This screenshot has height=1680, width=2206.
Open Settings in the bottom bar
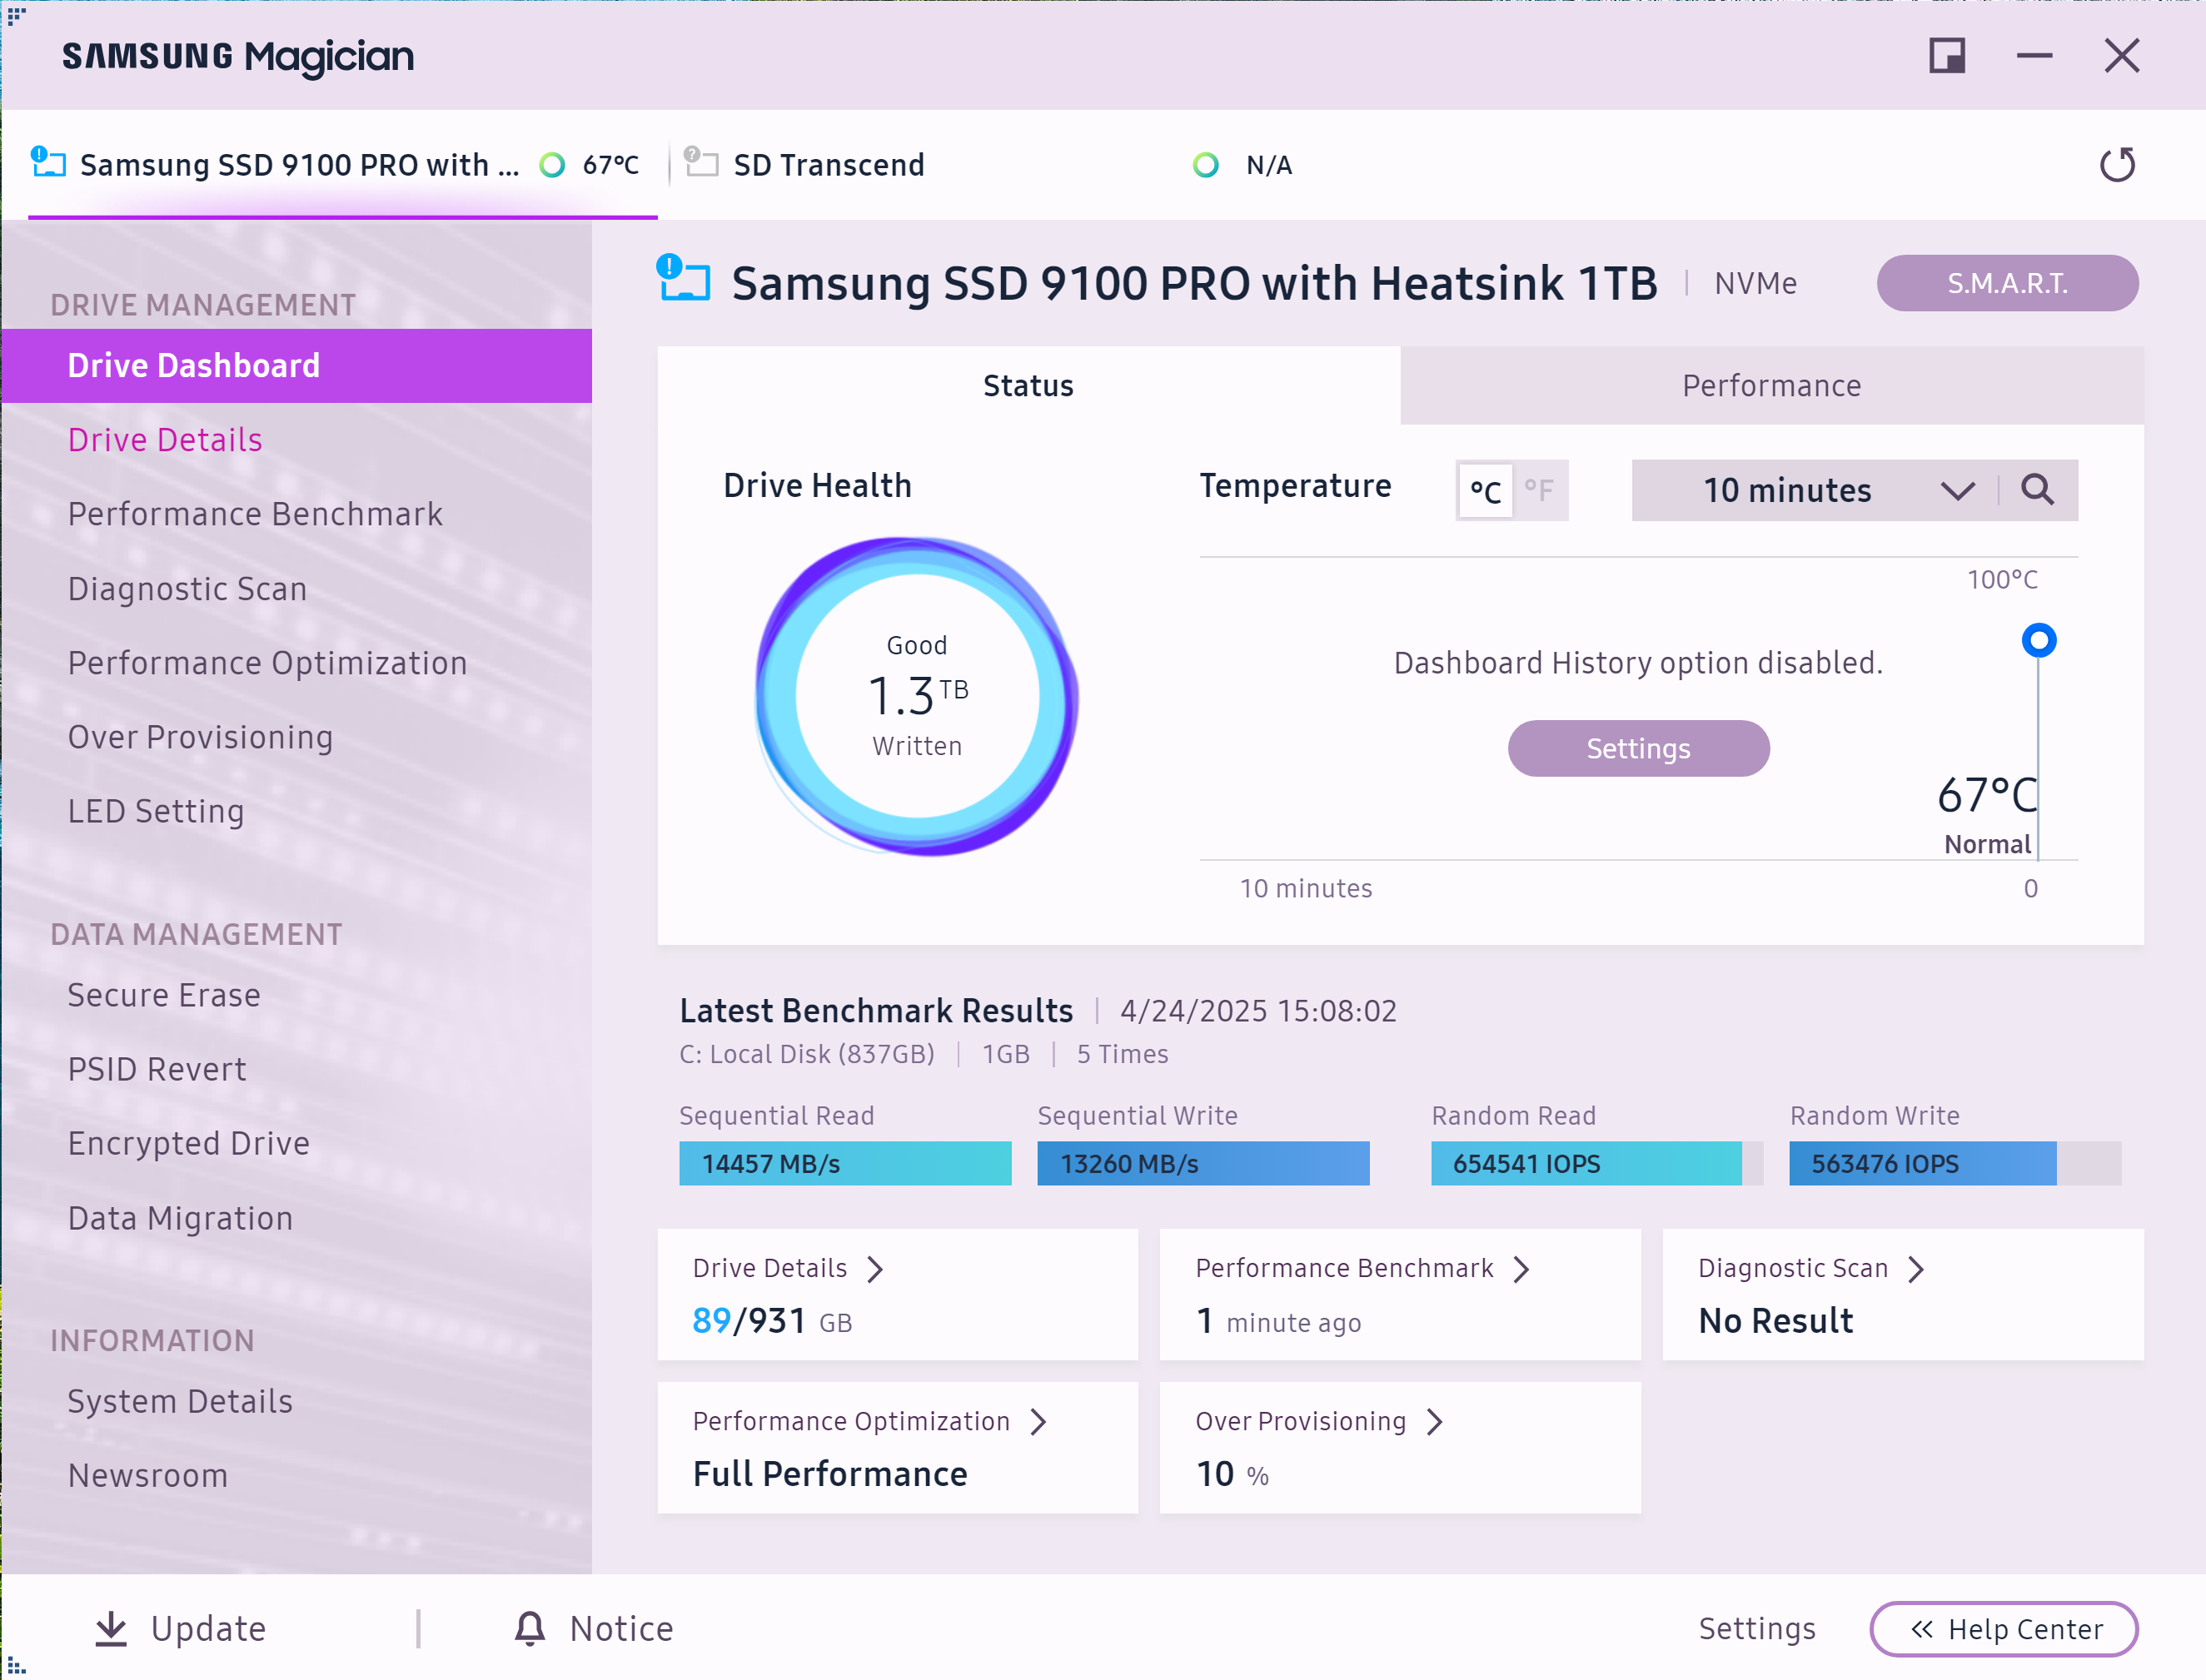pyautogui.click(x=1757, y=1629)
